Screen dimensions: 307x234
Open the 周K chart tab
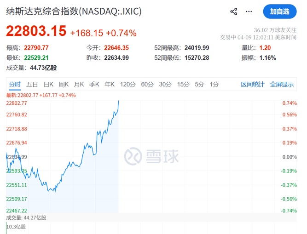pyautogui.click(x=64, y=84)
